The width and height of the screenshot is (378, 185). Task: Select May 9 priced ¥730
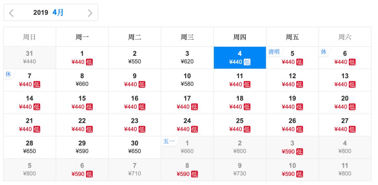(x=240, y=169)
